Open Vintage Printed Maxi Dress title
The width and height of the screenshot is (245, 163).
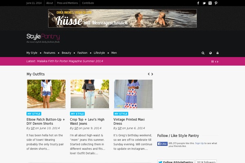click(129, 121)
